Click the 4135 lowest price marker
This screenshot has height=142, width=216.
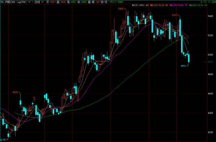point(3,139)
